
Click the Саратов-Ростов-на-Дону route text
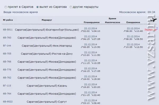[47, 54]
